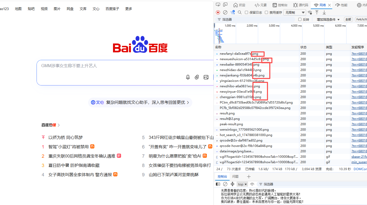
Task: Select the 控制台 drawer tab
Action: pyautogui.click(x=222, y=177)
